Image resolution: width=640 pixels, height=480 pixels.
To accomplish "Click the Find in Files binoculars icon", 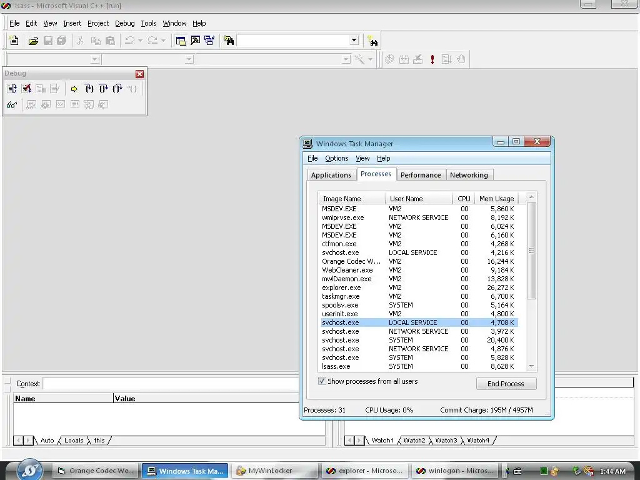I will tap(229, 41).
